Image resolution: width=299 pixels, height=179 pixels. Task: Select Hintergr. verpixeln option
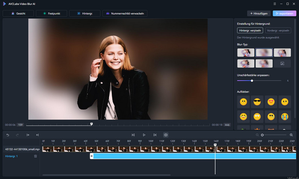click(x=250, y=30)
